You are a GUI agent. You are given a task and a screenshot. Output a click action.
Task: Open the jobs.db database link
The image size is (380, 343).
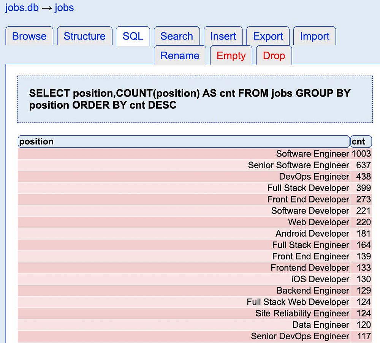click(x=22, y=8)
